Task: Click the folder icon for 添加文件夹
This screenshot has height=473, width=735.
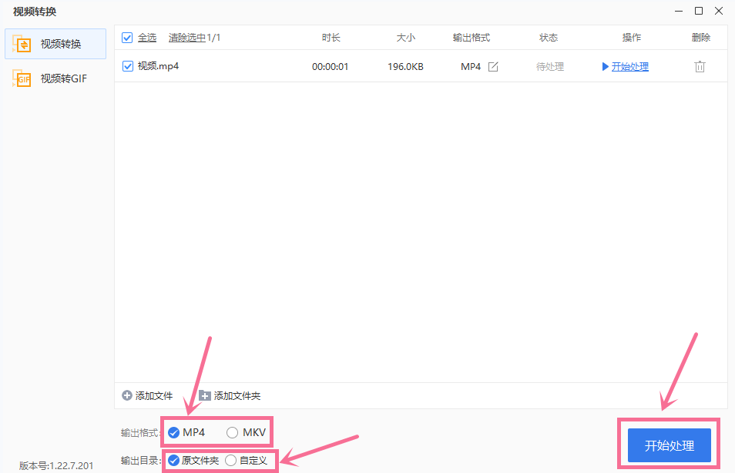Action: tap(205, 395)
